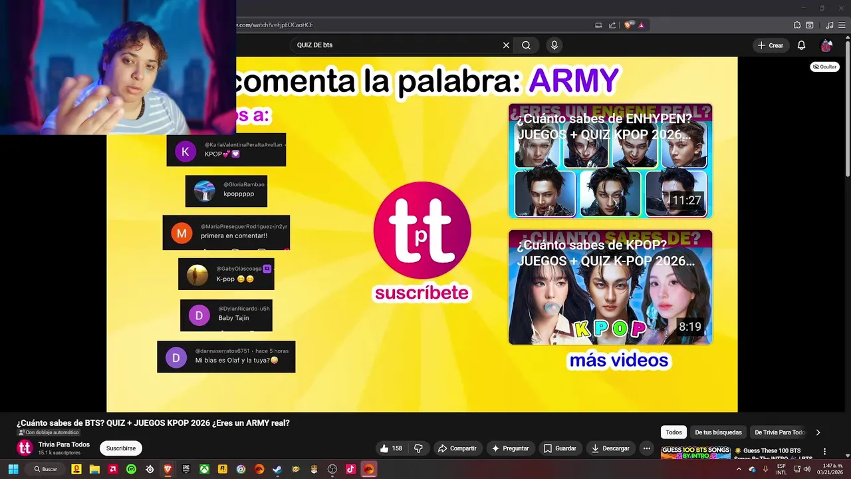Open the Guess 100 BTS Songs thumbnail

coord(695,453)
